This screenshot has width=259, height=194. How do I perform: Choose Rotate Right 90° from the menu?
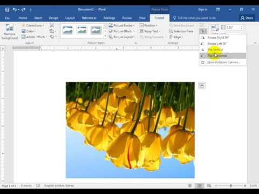pyautogui.click(x=222, y=38)
